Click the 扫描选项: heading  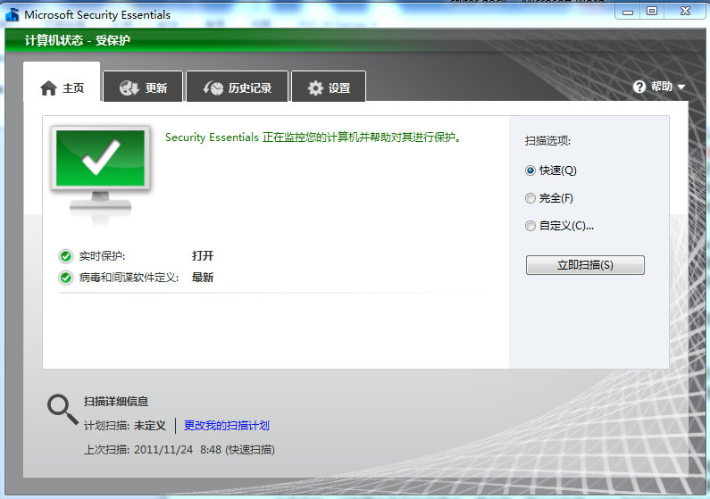[x=547, y=141]
